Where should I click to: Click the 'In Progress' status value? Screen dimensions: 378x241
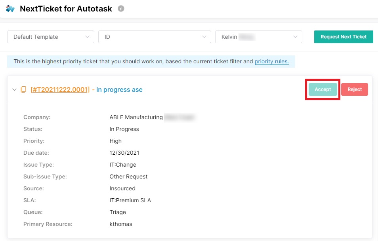tap(124, 129)
